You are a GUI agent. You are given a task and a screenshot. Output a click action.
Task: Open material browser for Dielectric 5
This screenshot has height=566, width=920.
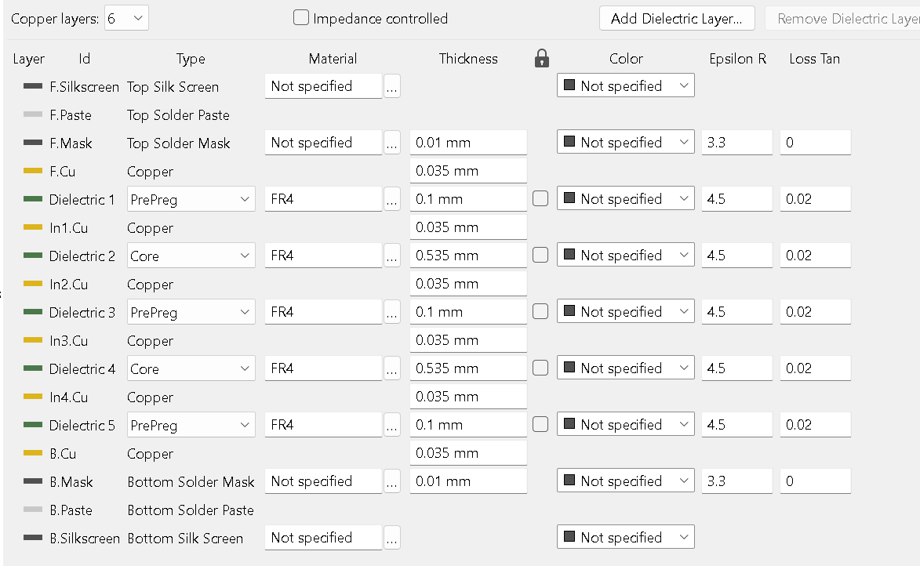click(x=392, y=425)
